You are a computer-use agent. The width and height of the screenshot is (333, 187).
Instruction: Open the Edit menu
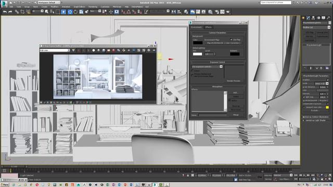coord(11,7)
